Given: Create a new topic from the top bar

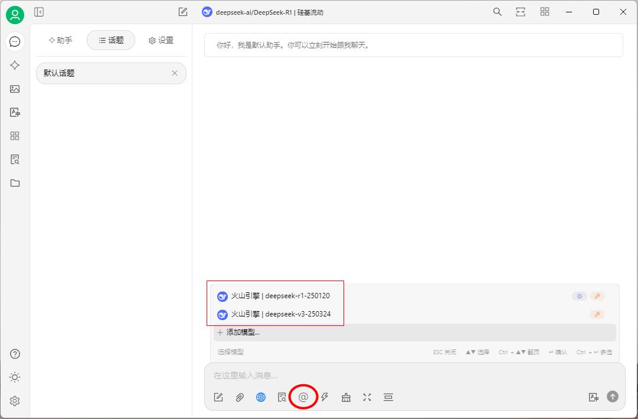Looking at the screenshot, I should [x=183, y=12].
